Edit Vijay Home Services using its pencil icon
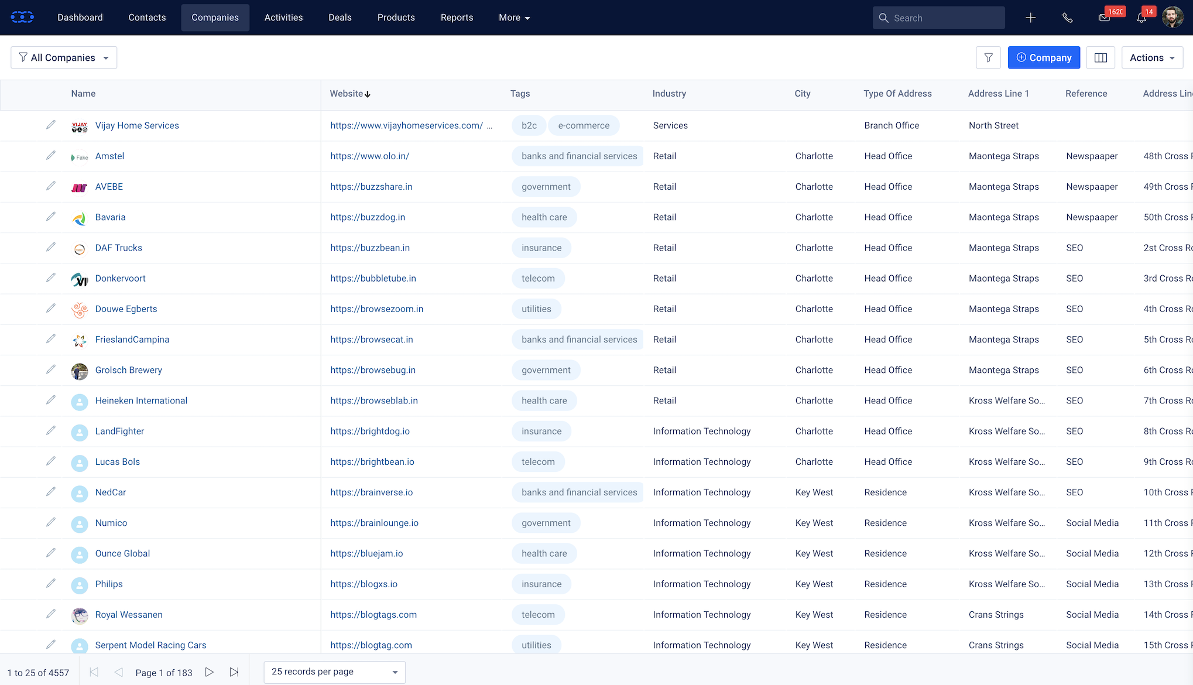Image resolution: width=1193 pixels, height=685 pixels. coord(51,125)
